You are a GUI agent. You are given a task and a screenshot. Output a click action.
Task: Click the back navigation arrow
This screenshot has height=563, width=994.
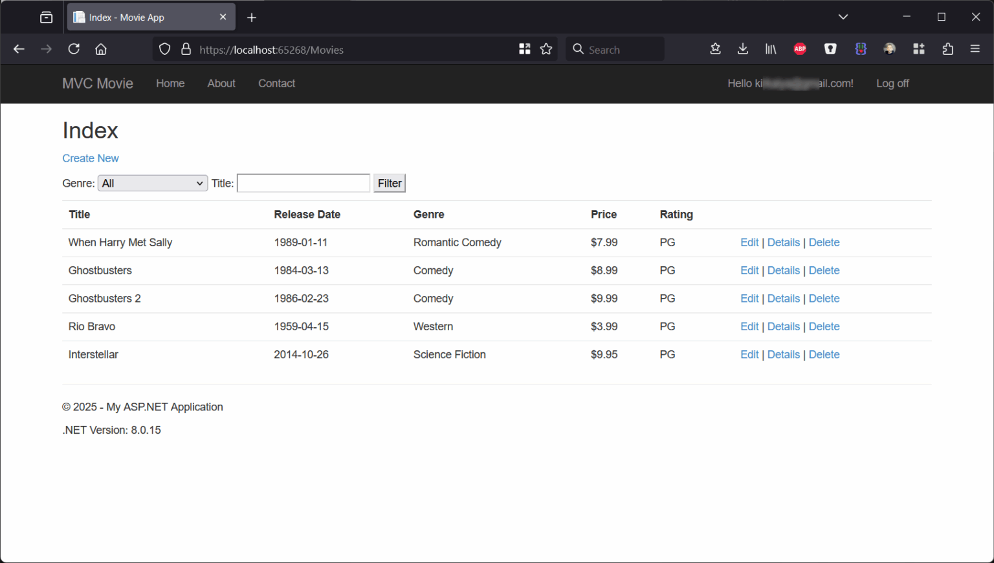click(18, 48)
